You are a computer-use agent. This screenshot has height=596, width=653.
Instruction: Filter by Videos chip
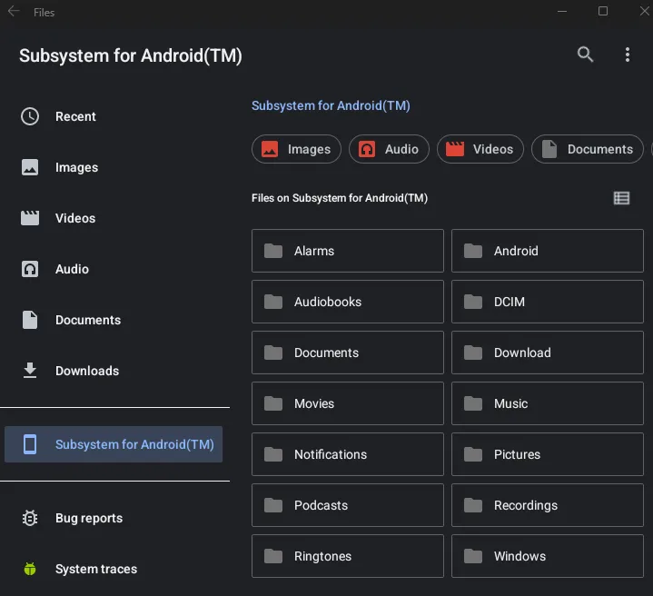click(480, 149)
